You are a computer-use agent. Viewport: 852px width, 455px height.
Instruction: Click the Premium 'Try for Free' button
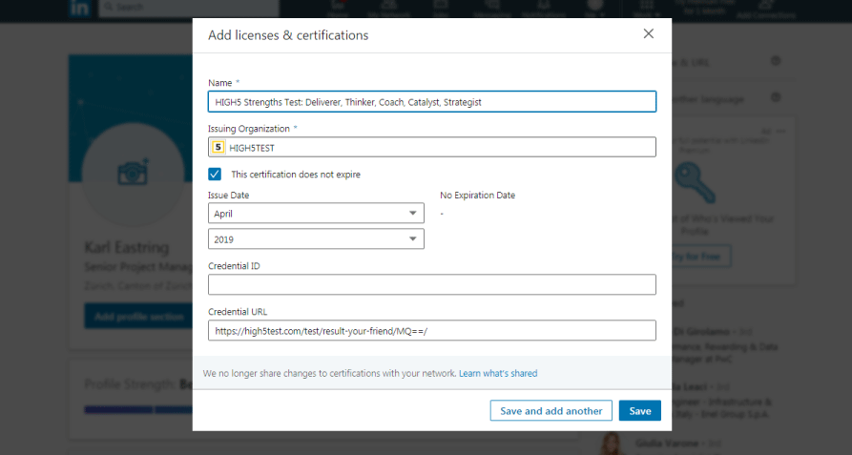700,257
